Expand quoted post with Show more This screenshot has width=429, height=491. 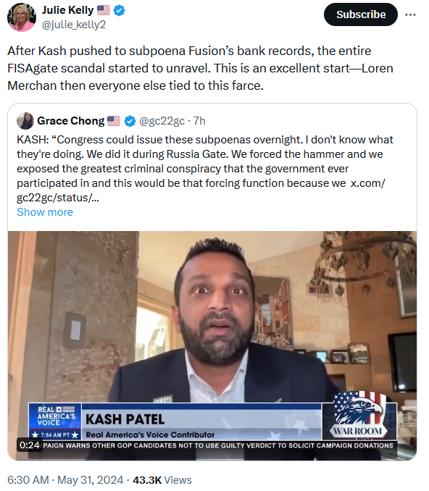click(x=45, y=212)
